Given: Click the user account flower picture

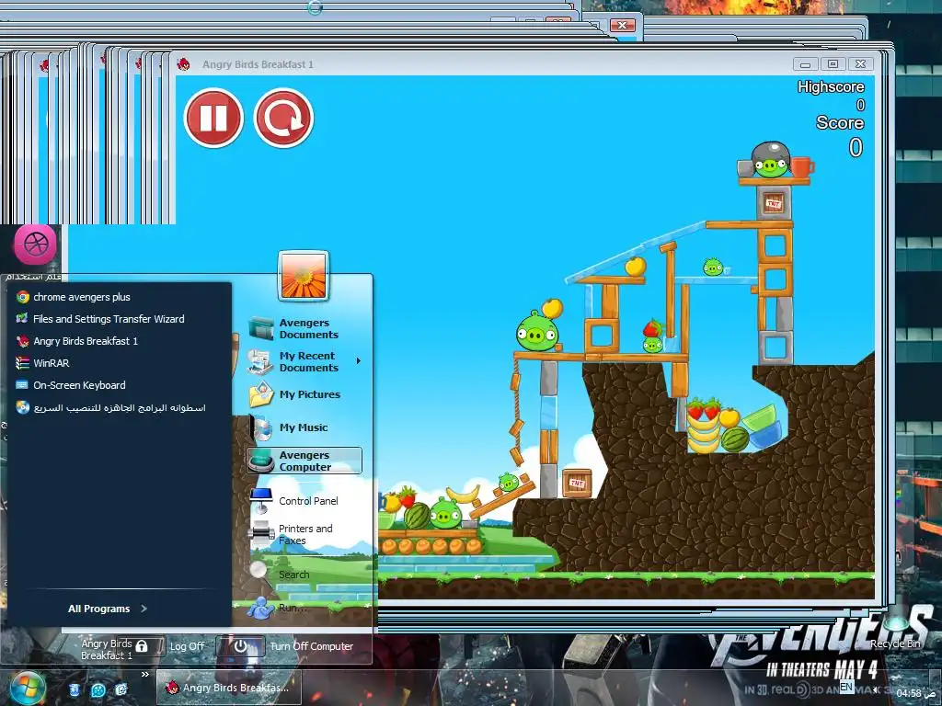Looking at the screenshot, I should click(304, 276).
